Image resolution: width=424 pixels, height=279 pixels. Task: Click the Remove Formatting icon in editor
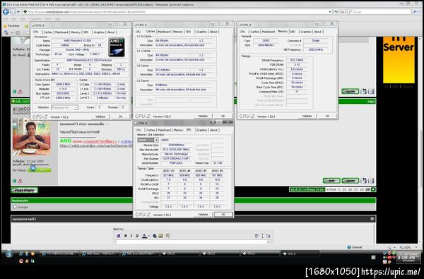pos(119,236)
